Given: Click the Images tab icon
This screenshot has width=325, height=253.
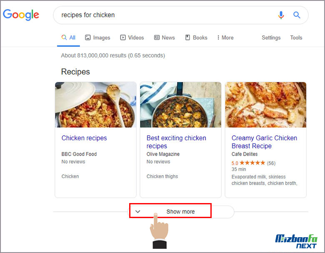Looking at the screenshot, I should coord(88,37).
